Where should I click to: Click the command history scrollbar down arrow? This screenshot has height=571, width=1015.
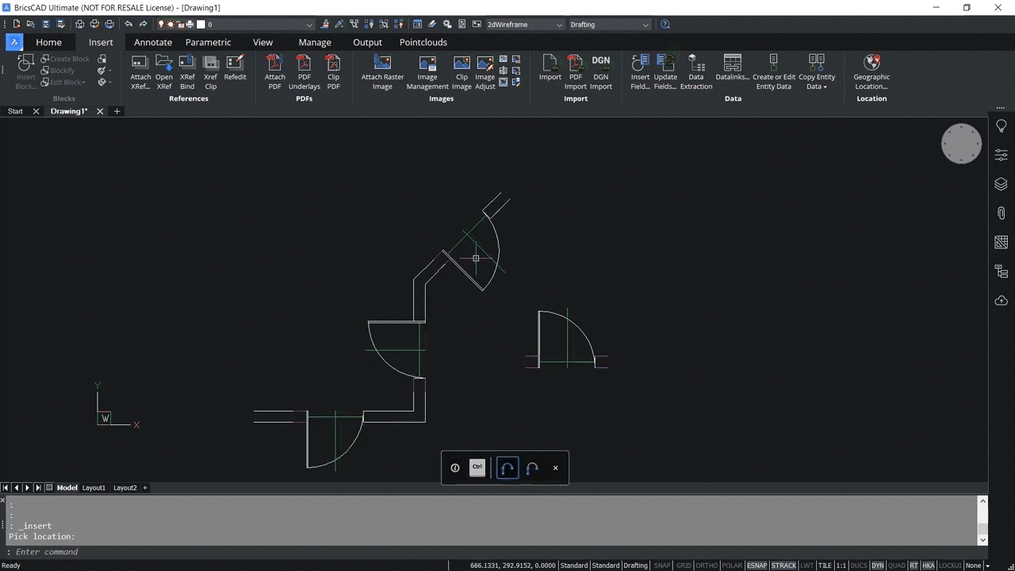[x=983, y=540]
